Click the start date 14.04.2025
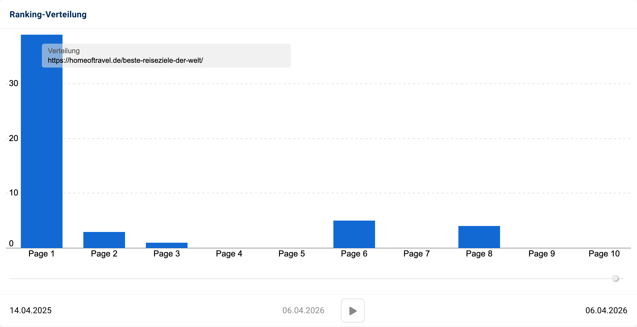Screen dimensions: 637x327 pos(31,310)
